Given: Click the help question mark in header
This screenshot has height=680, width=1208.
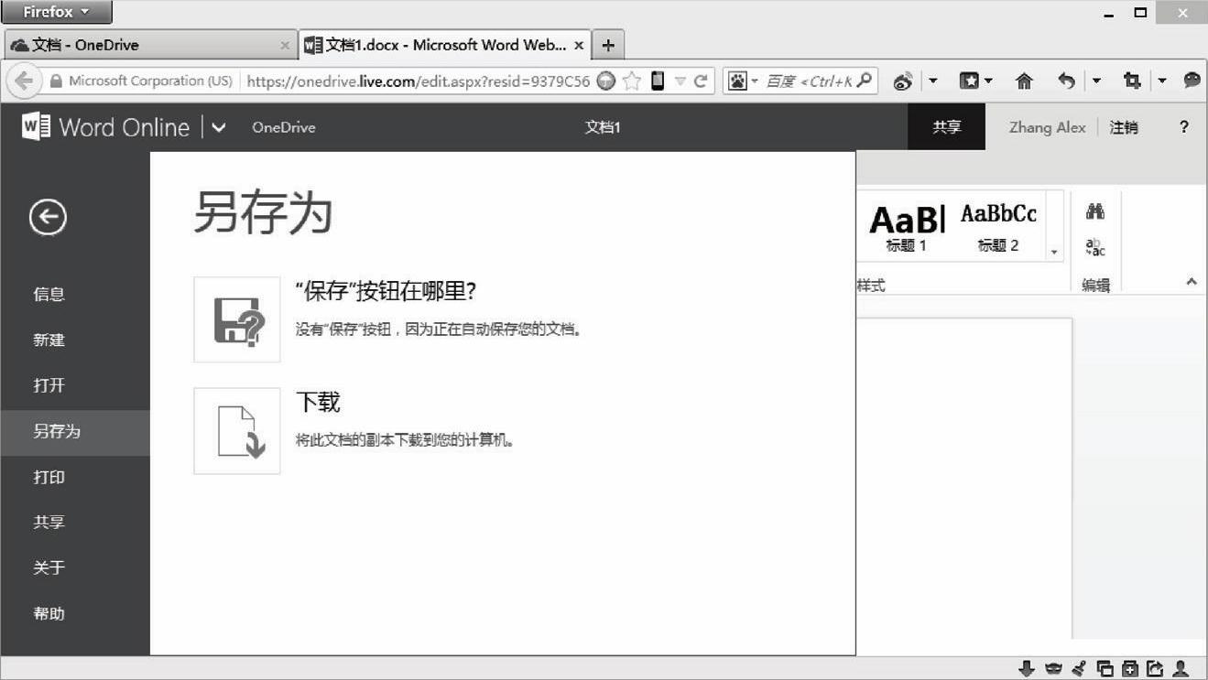Looking at the screenshot, I should 1184,127.
